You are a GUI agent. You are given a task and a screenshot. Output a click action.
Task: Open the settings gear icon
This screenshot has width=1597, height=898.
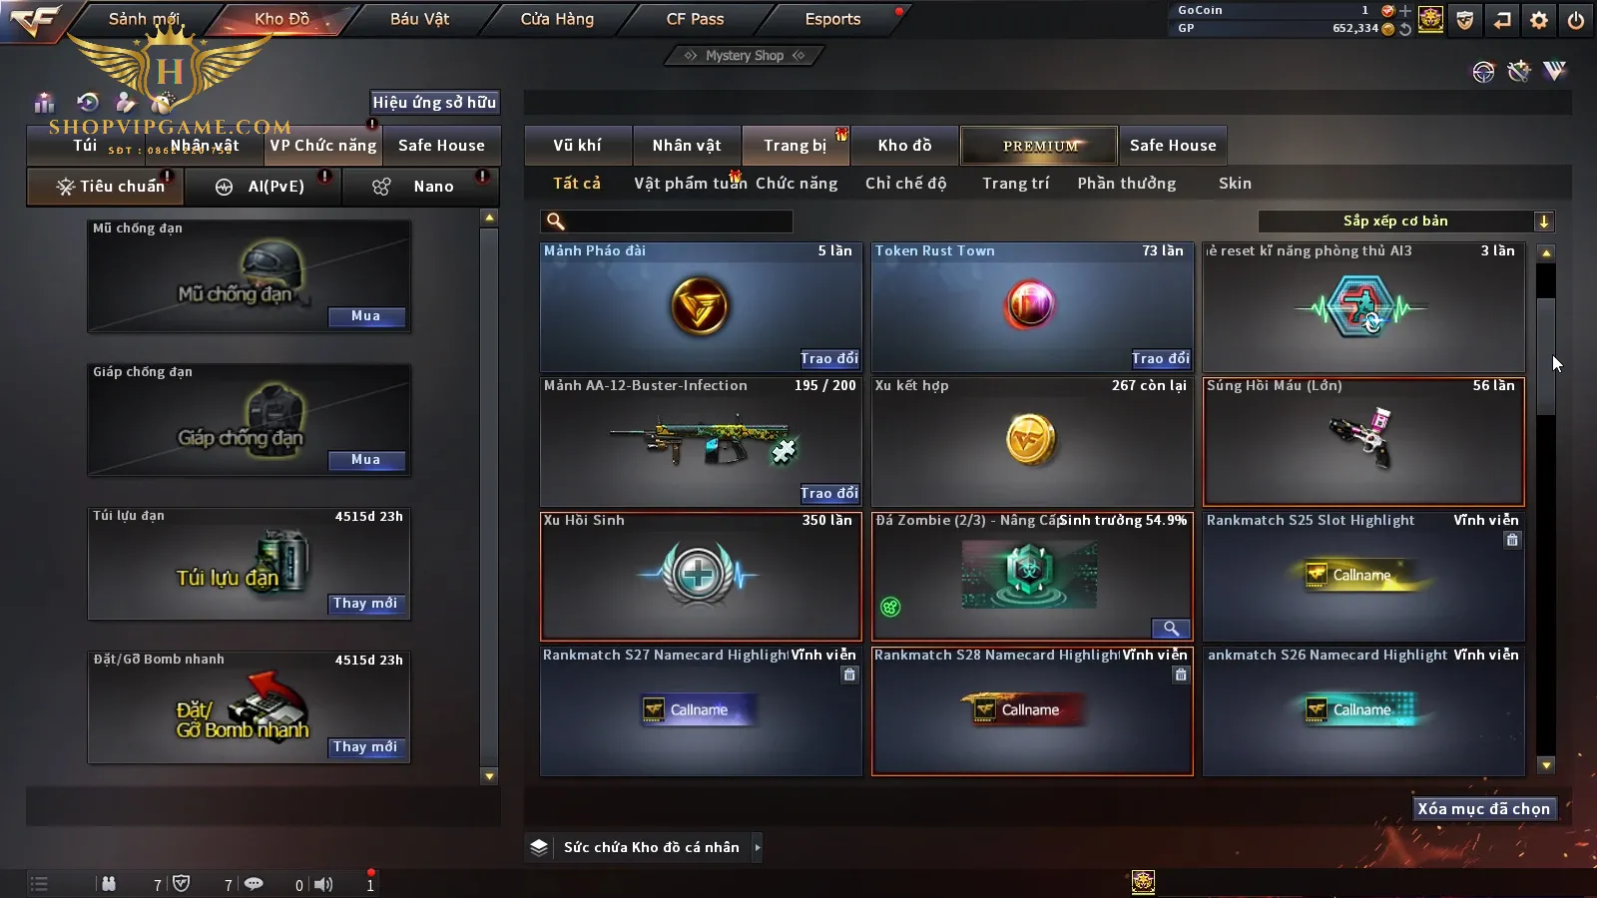(1539, 20)
